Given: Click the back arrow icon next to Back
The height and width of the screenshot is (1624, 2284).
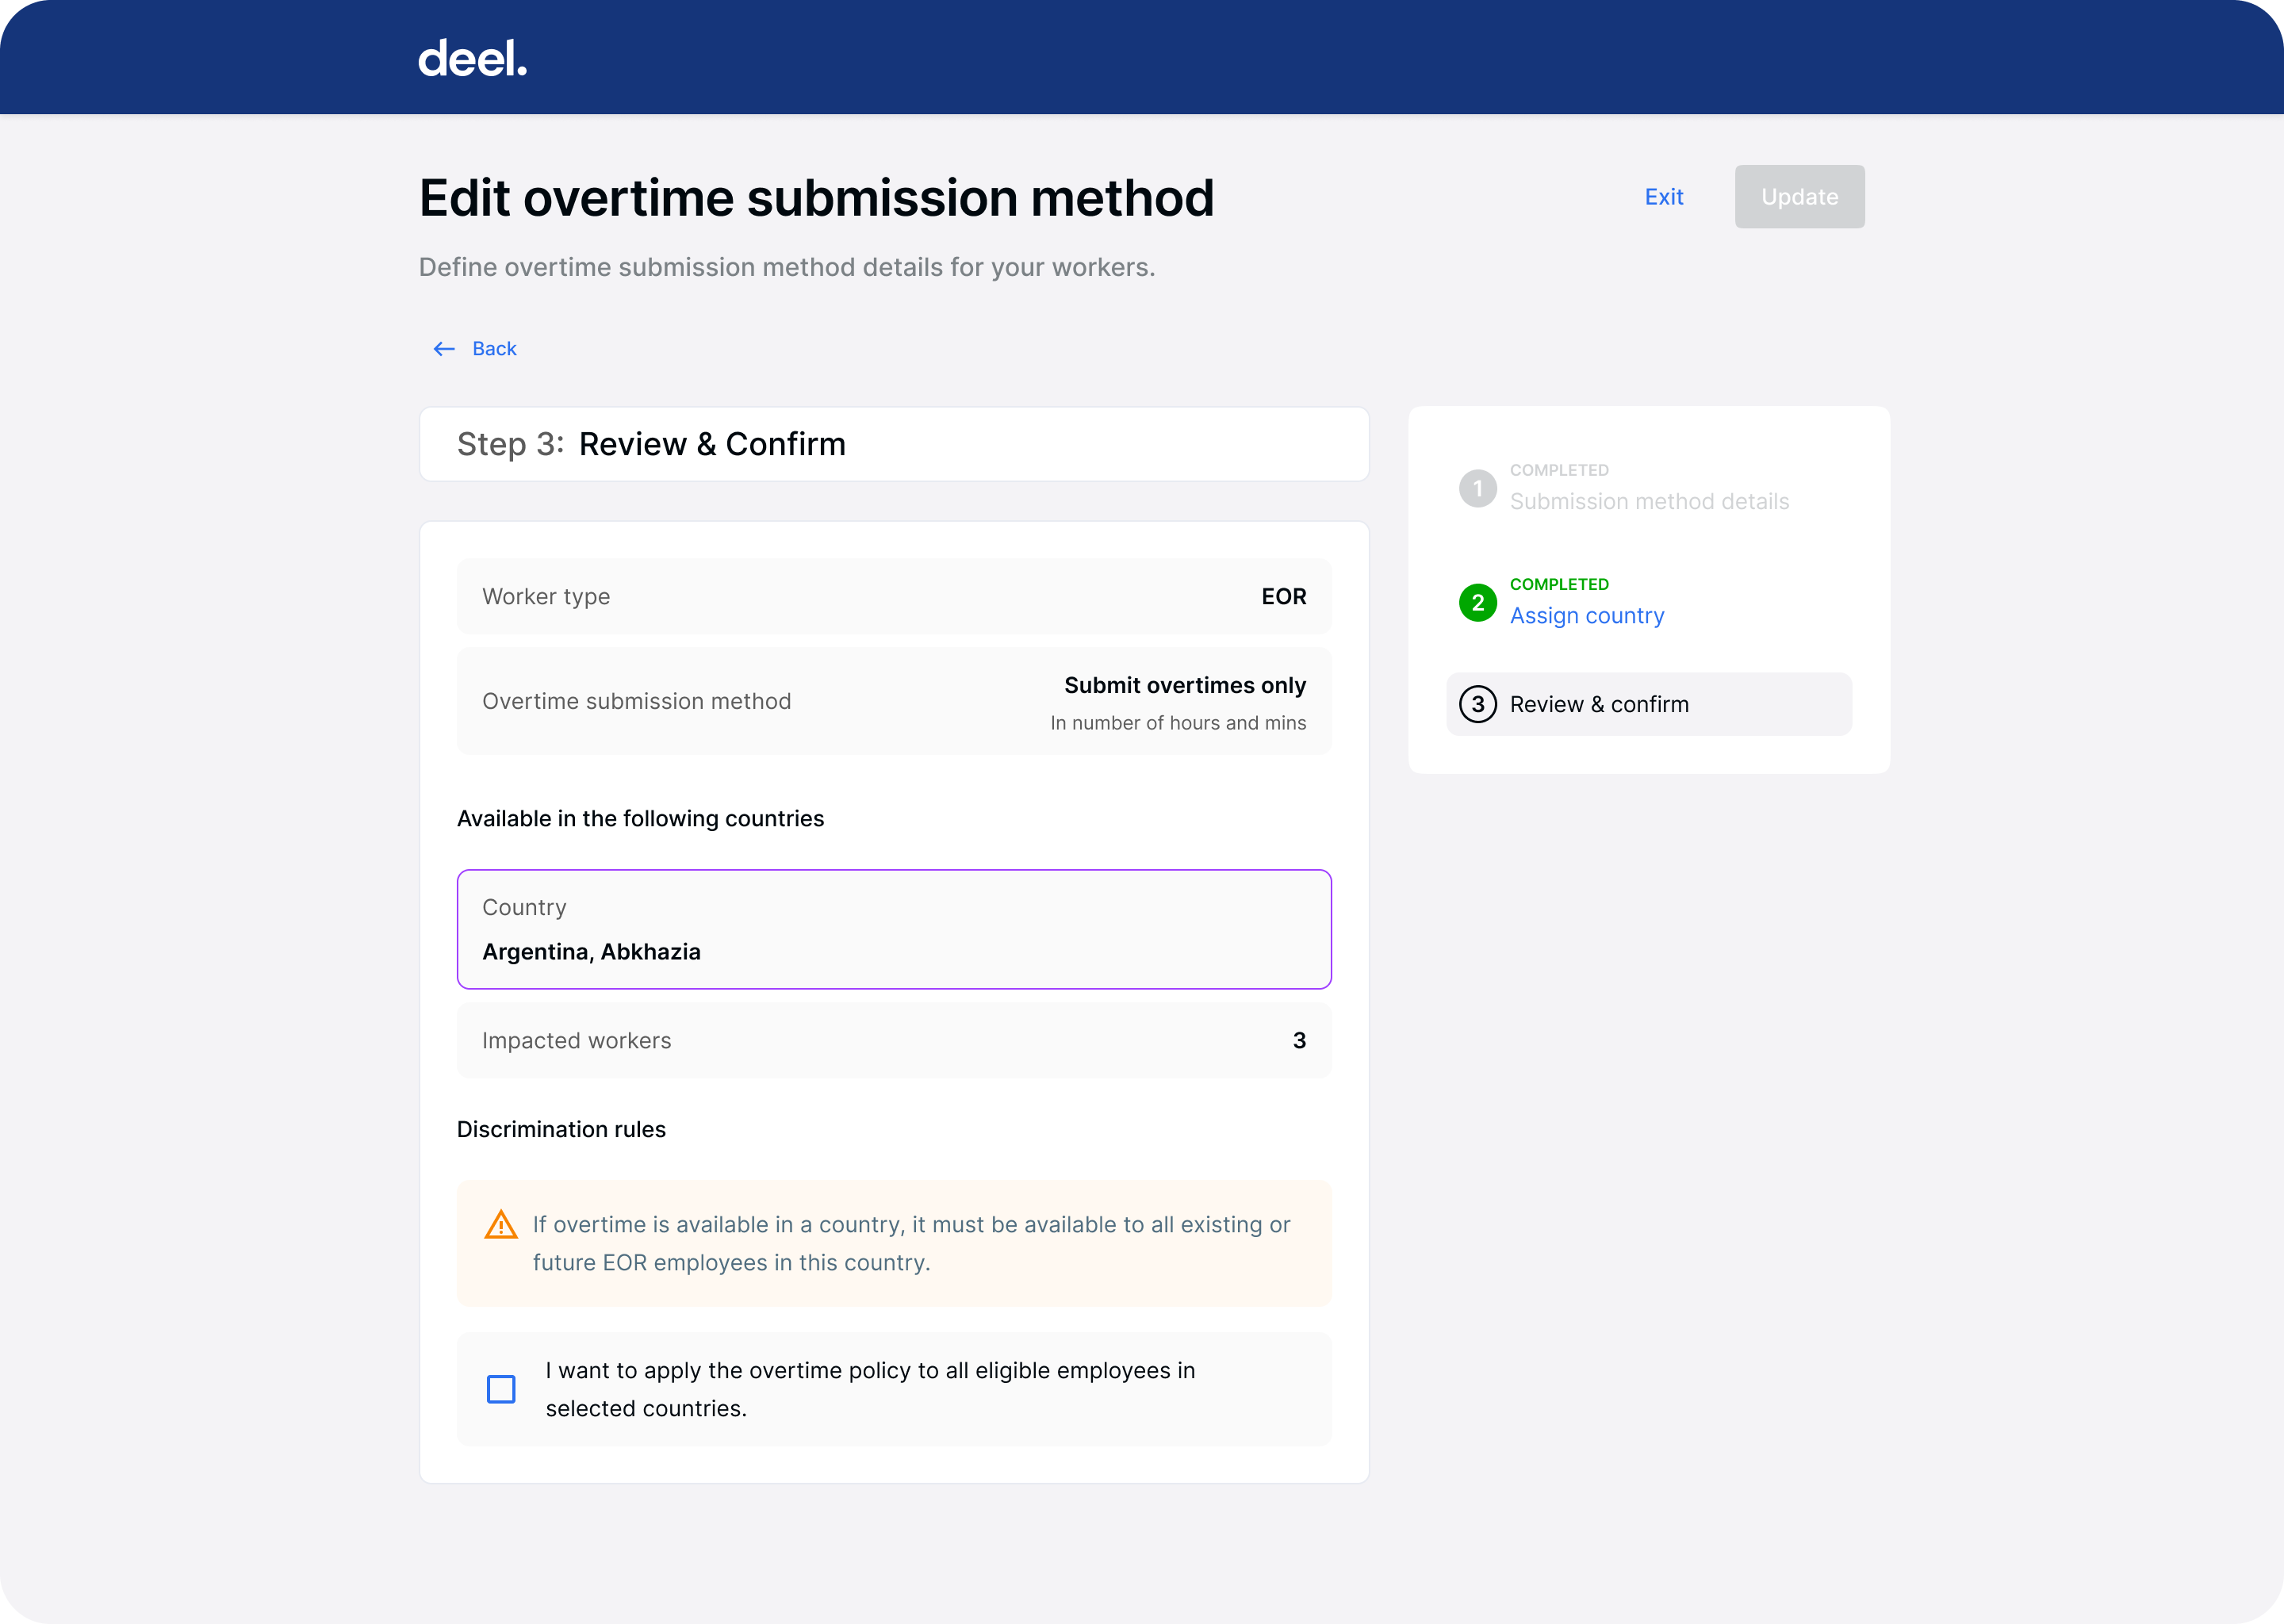Looking at the screenshot, I should [x=443, y=348].
